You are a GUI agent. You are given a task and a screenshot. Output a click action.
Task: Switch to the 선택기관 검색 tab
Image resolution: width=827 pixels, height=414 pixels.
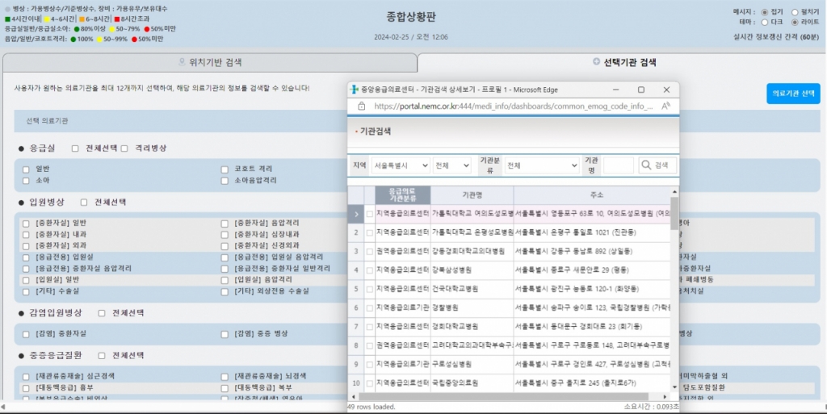624,62
